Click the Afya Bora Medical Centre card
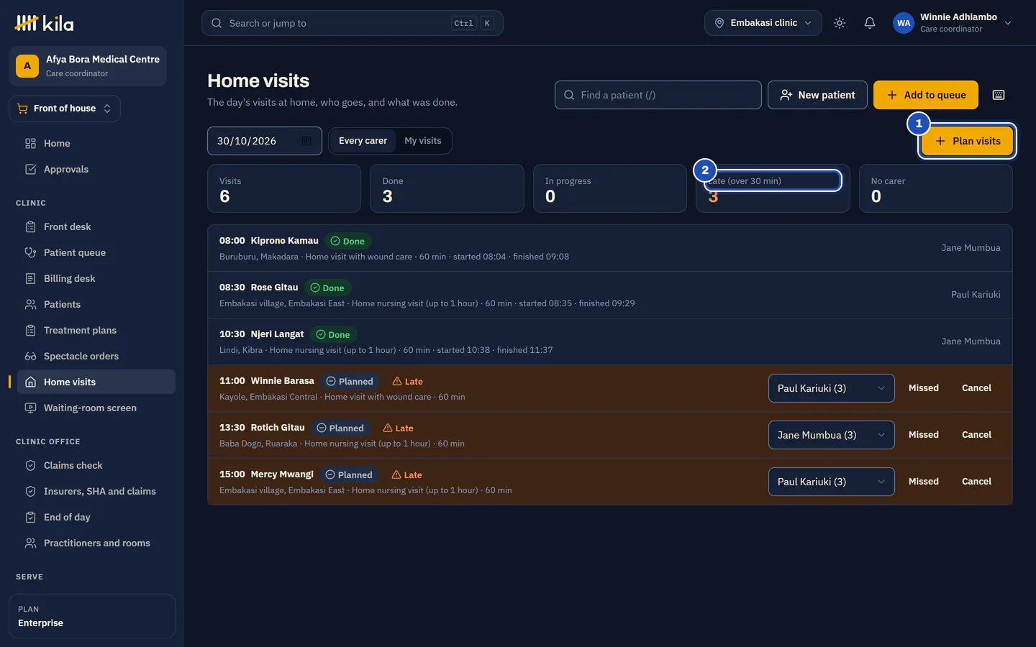This screenshot has width=1036, height=647. (88, 66)
